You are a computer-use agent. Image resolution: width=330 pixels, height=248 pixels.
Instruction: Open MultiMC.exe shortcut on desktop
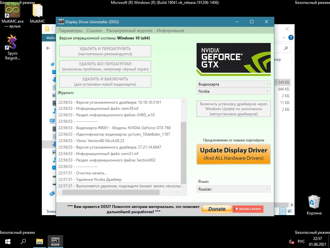click(13, 15)
